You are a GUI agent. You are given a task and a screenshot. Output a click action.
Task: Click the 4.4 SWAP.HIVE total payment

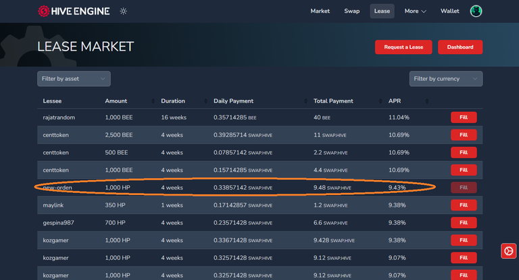(330, 170)
